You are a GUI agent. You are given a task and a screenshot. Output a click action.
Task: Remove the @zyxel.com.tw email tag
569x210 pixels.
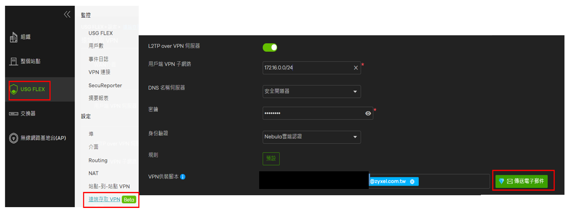point(412,182)
